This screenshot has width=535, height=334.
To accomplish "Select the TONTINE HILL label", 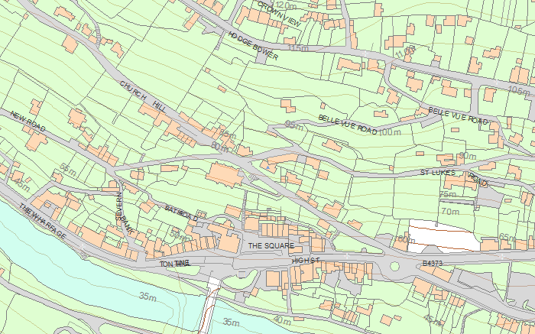I will (x=175, y=264).
